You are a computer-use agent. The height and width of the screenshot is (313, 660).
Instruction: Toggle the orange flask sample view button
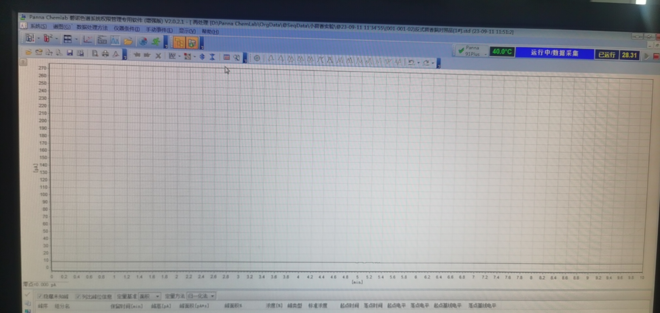click(192, 43)
